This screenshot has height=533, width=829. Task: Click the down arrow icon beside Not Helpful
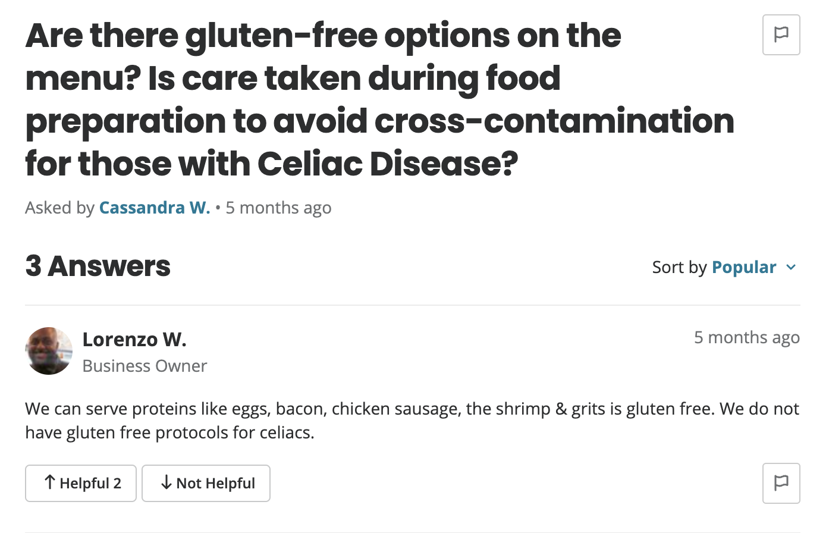point(167,482)
